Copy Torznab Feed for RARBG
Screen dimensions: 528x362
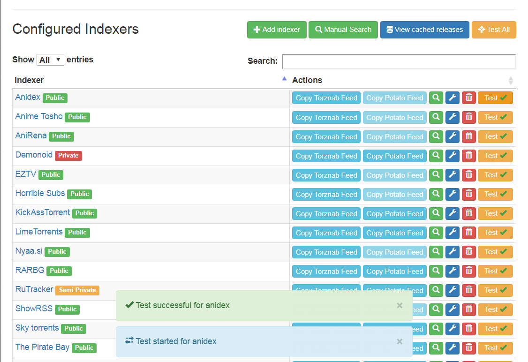pos(326,271)
